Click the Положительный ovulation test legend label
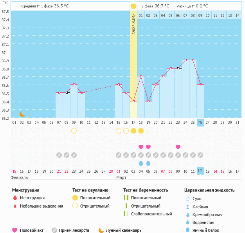245x233 pixels. (95, 198)
